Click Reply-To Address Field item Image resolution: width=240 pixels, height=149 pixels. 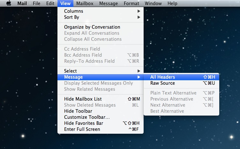click(101, 61)
